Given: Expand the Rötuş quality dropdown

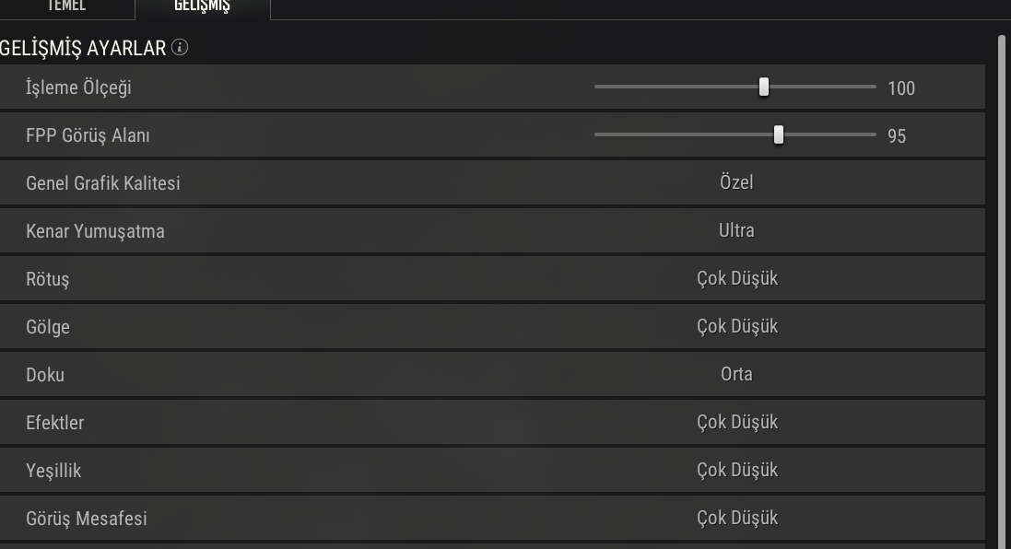Looking at the screenshot, I should coord(736,278).
